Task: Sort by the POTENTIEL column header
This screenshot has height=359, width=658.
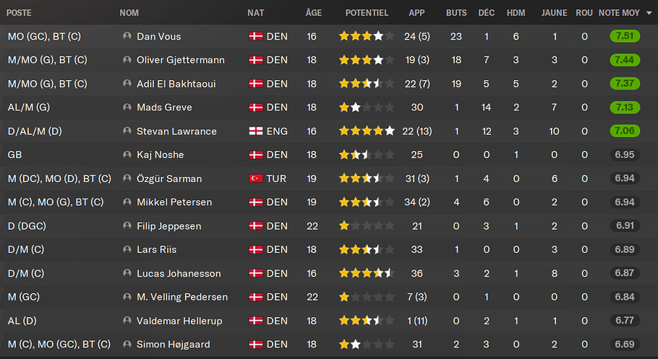Action: [x=367, y=13]
